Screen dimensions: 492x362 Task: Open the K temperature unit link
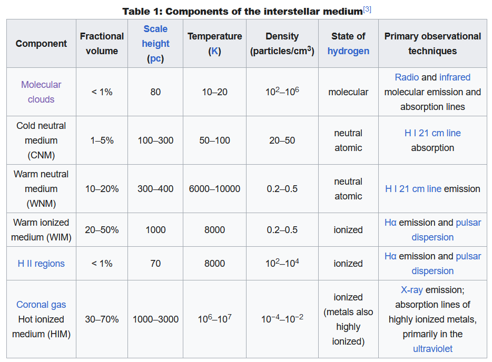click(x=215, y=51)
